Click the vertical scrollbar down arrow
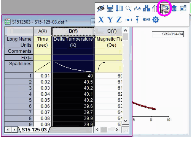The width and height of the screenshot is (193, 142). tap(125, 121)
